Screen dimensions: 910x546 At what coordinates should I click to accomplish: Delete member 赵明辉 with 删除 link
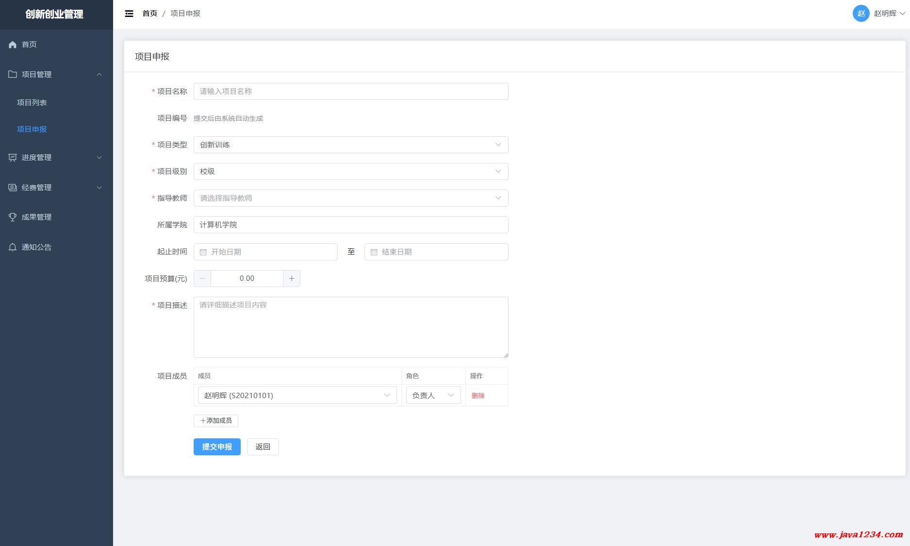click(x=478, y=396)
